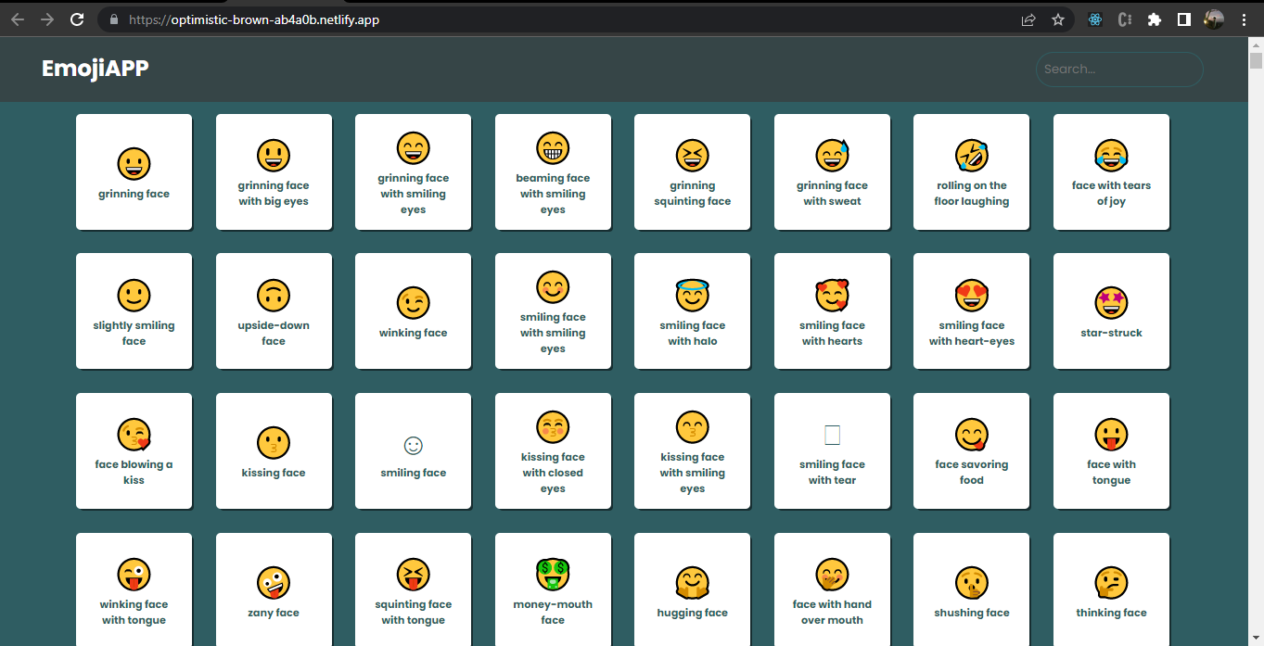1264x646 pixels.
Task: Choose the smiling face with halo emoji
Action: coord(692,311)
